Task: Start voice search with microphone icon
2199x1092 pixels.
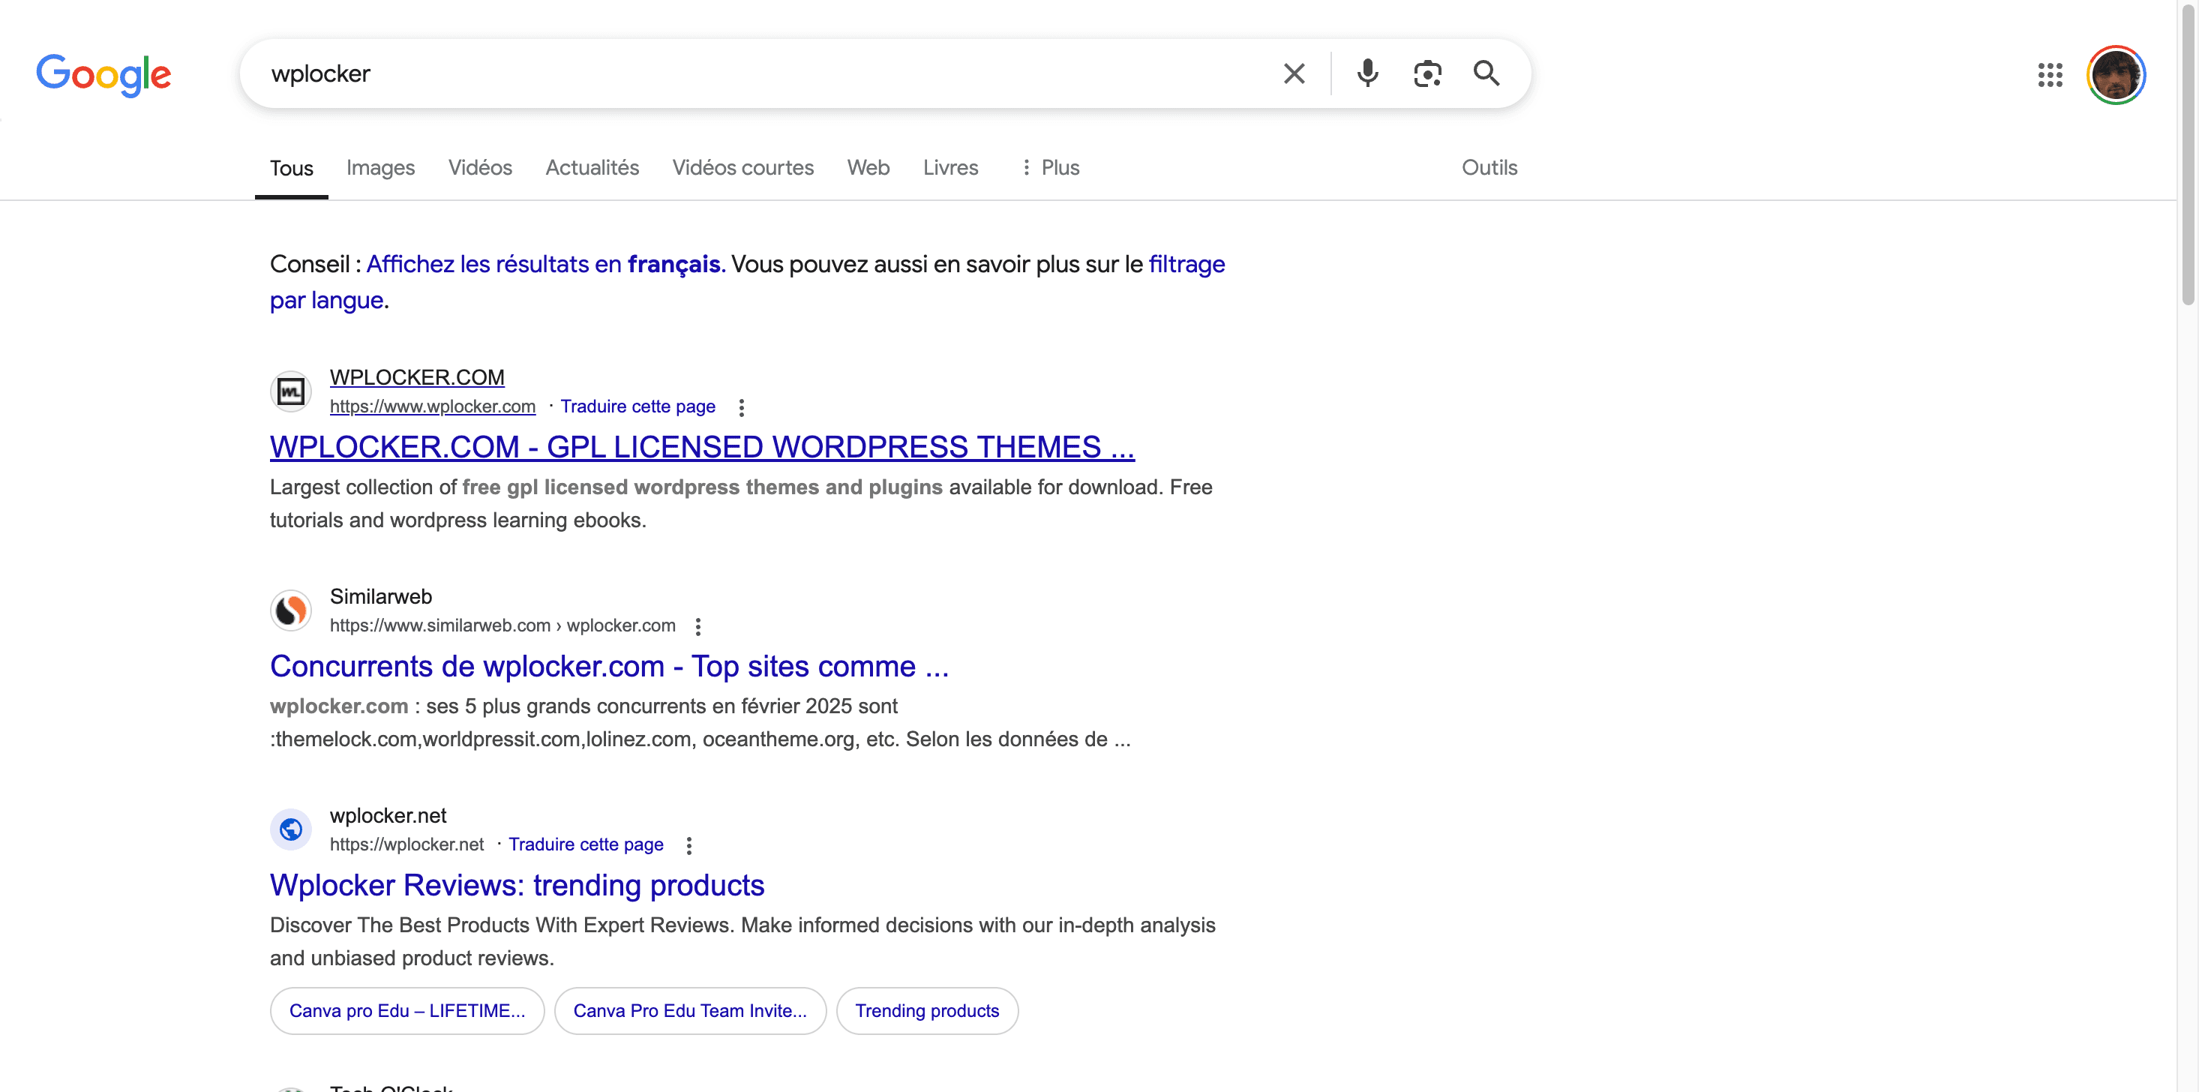Action: click(x=1367, y=73)
